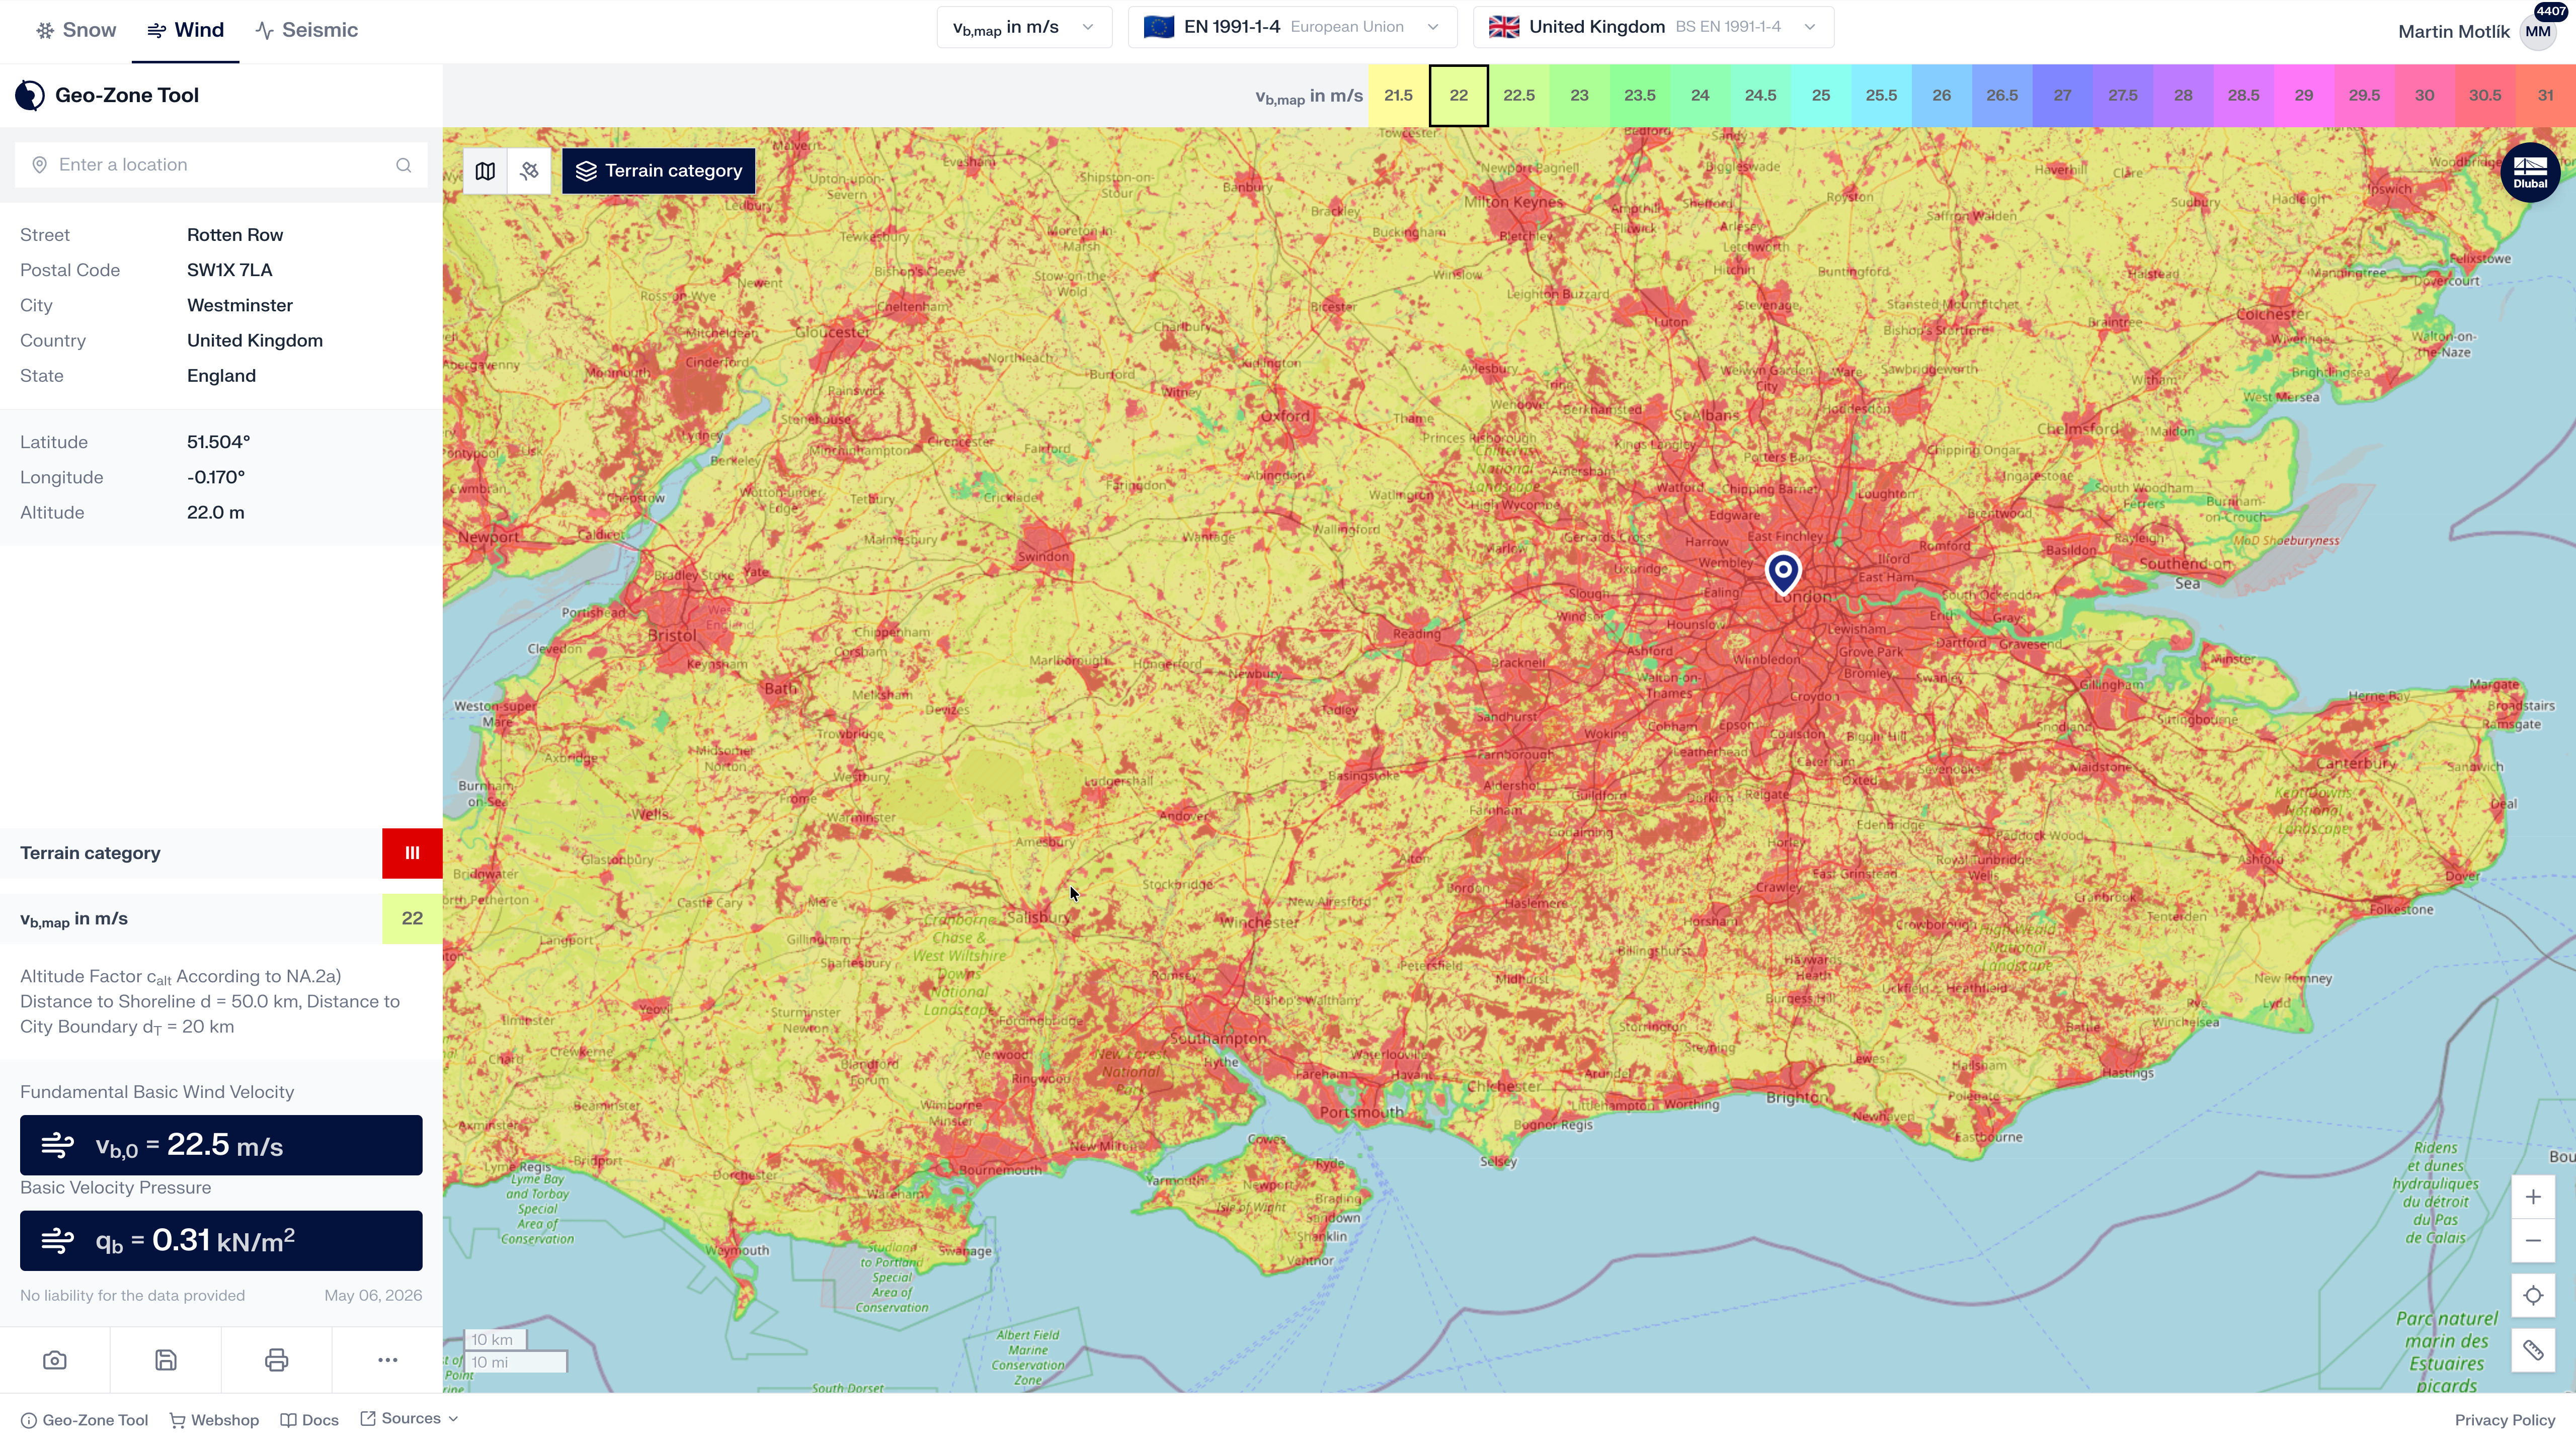This screenshot has height=1448, width=2576.
Task: Click the longitude value -0.170°
Action: pos(216,477)
